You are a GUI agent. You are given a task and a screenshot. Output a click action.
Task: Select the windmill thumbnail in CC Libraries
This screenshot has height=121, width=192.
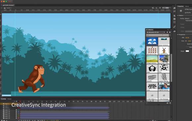coord(164,50)
